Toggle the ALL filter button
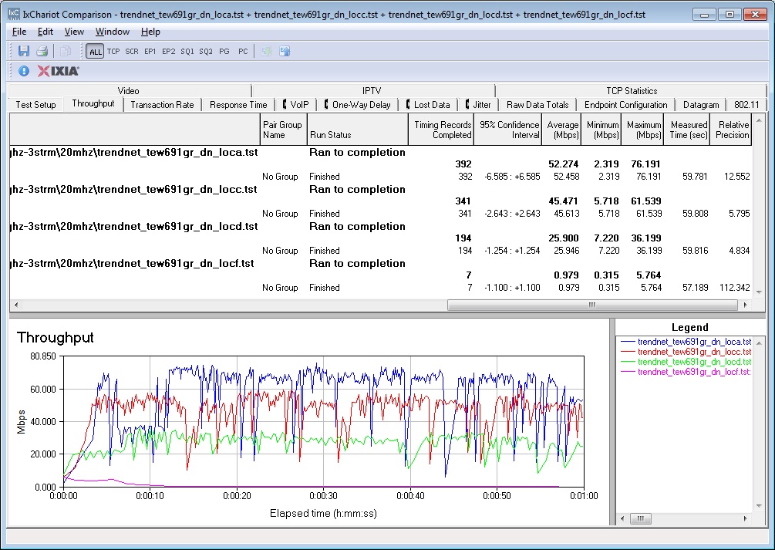This screenshot has height=550, width=775. click(95, 52)
